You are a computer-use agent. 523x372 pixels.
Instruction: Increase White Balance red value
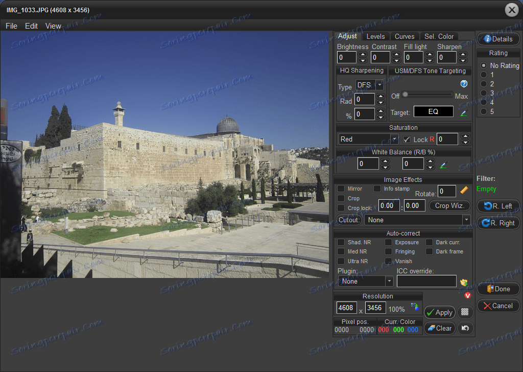click(385, 161)
